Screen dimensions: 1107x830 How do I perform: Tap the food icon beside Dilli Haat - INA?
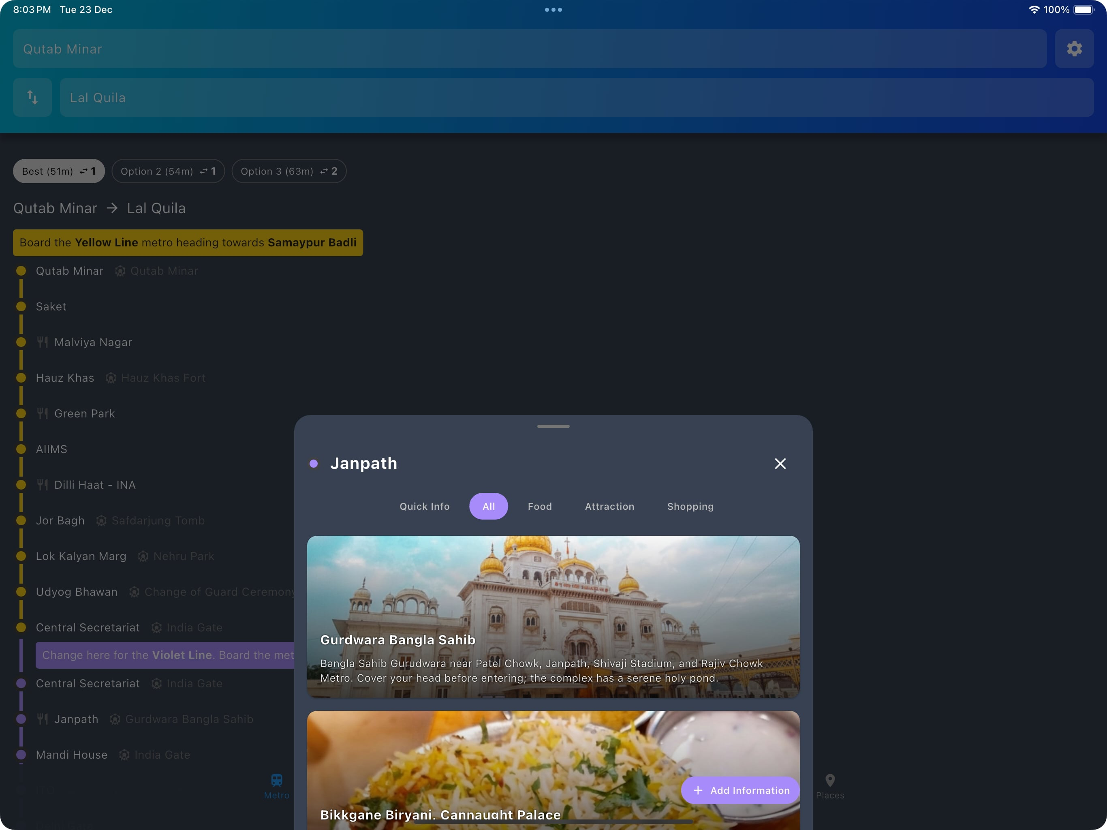tap(43, 485)
